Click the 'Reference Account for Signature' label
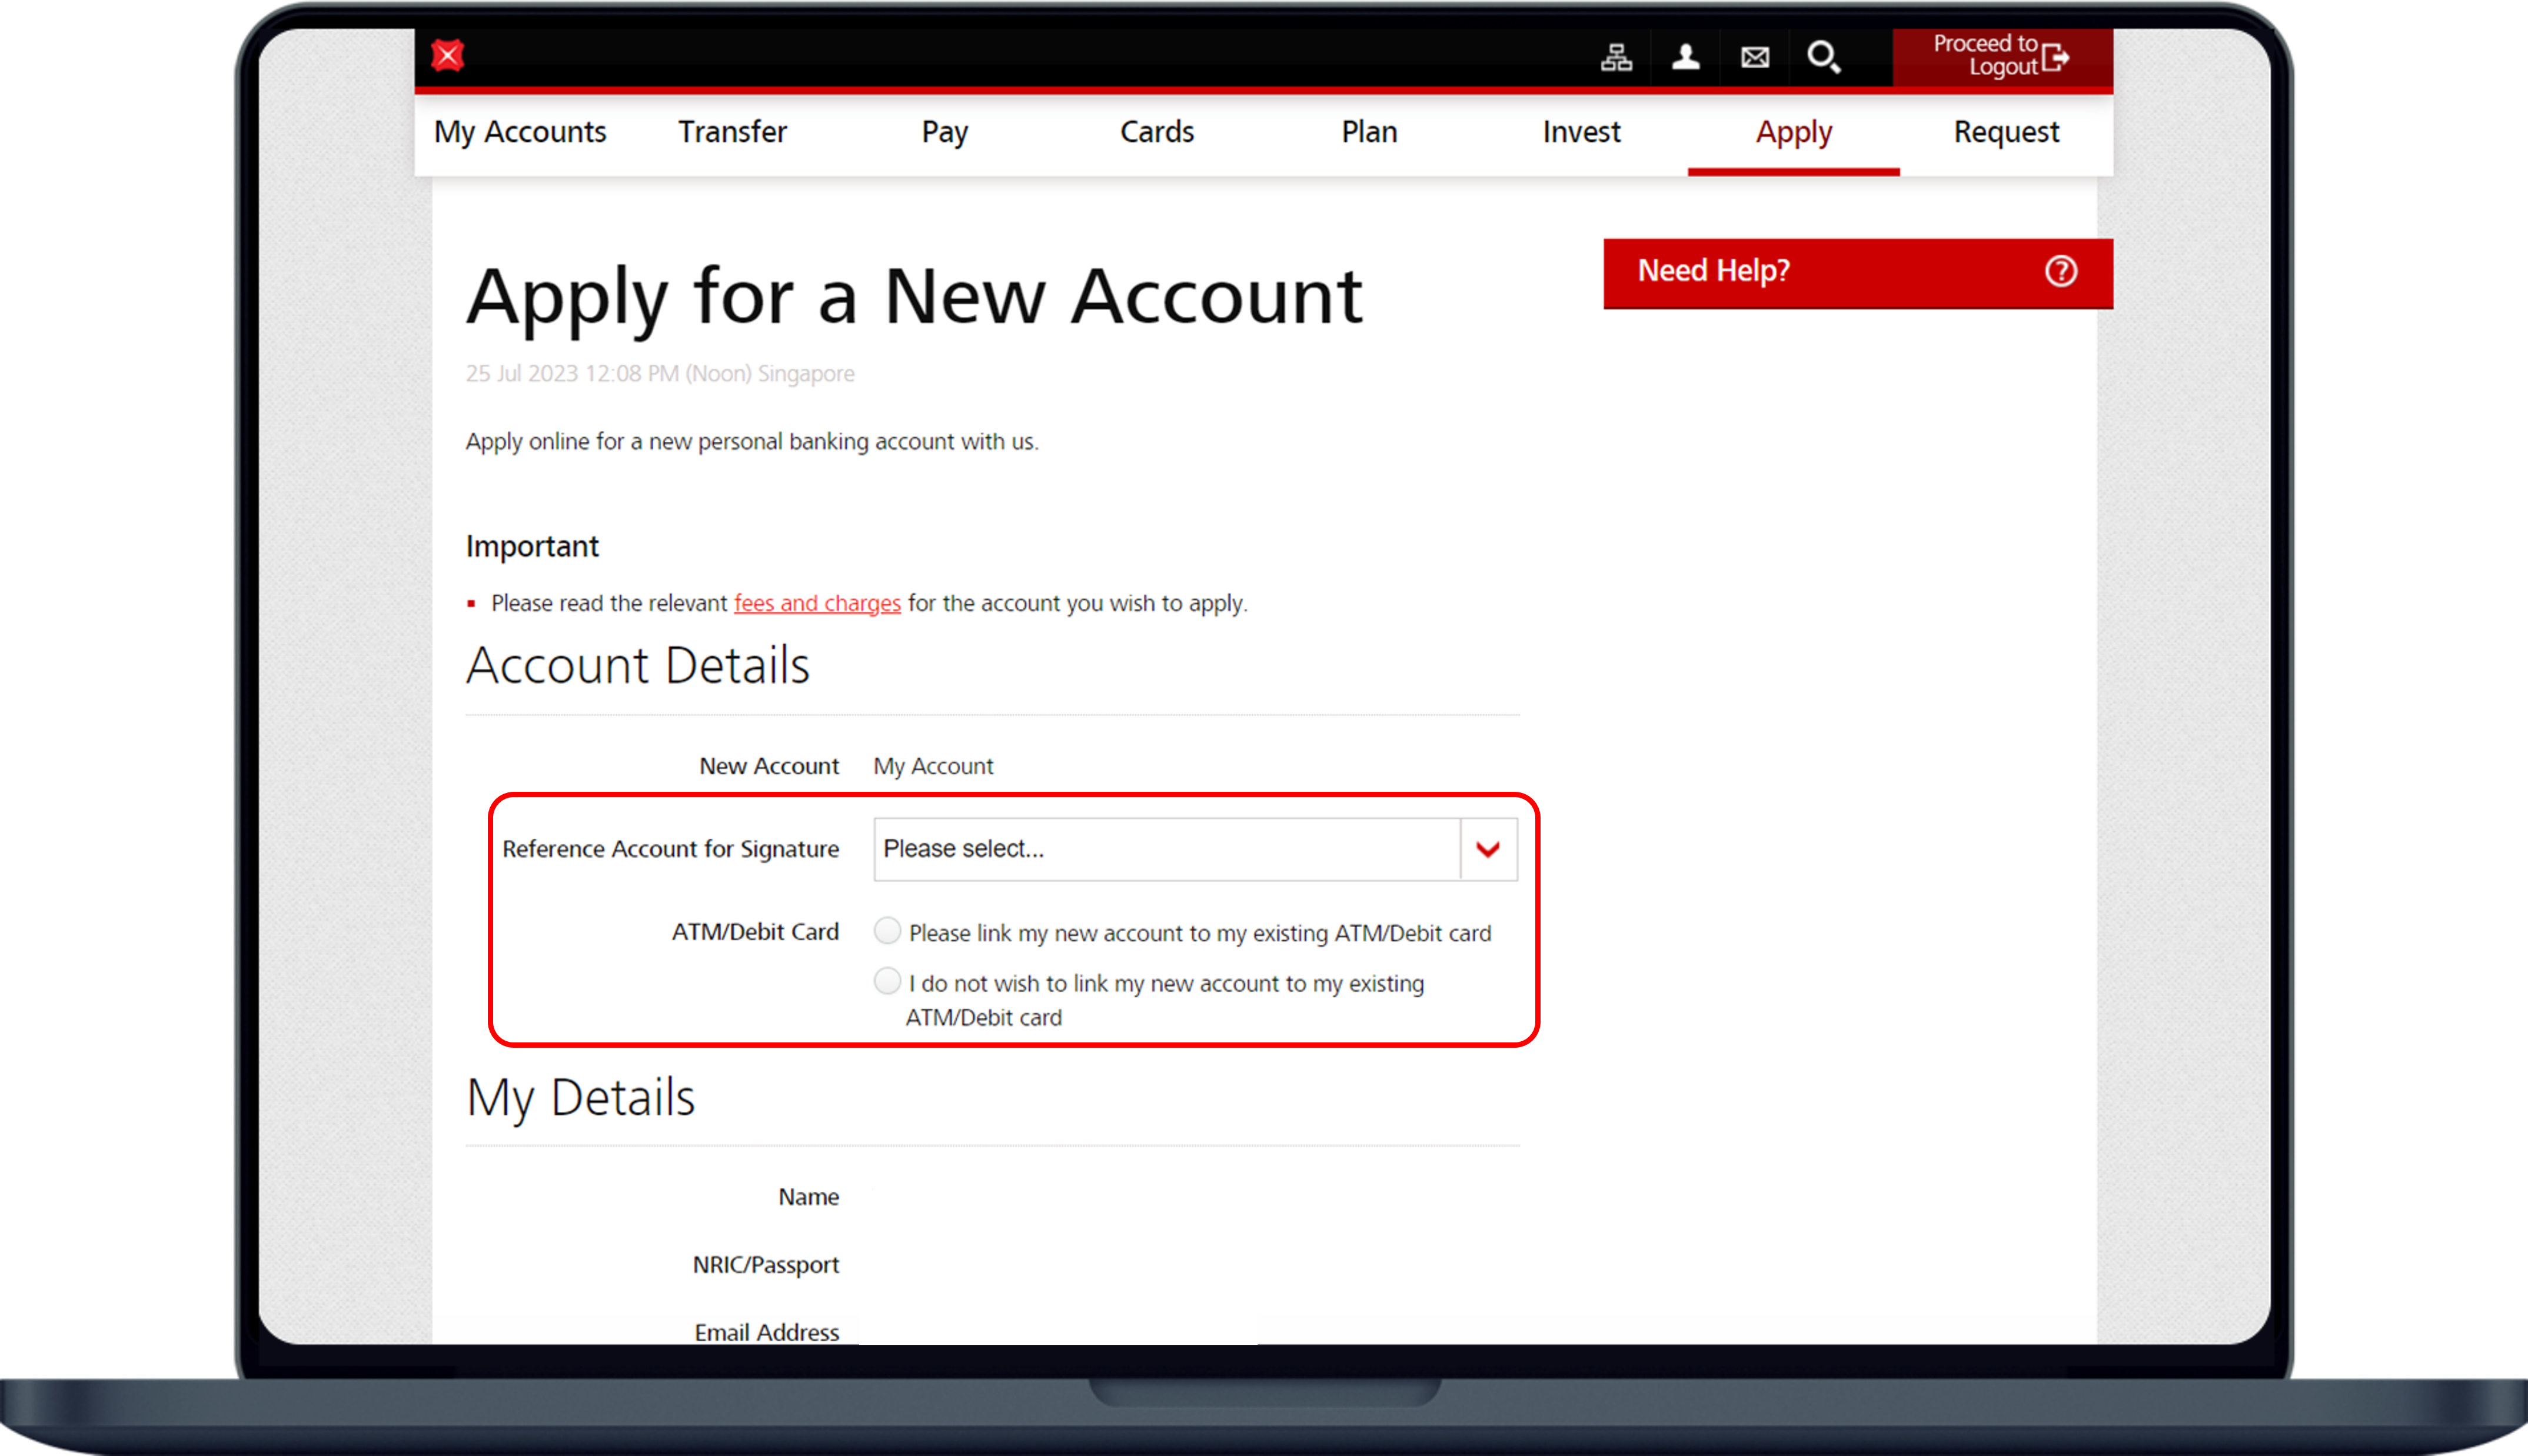 coord(670,849)
